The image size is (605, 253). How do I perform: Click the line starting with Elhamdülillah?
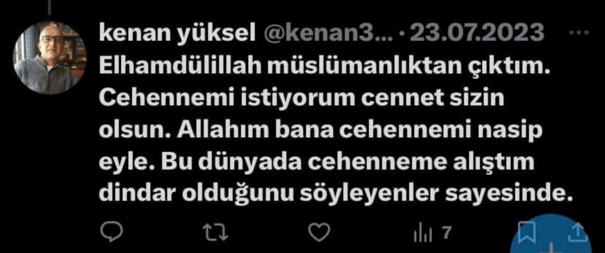tap(325, 69)
